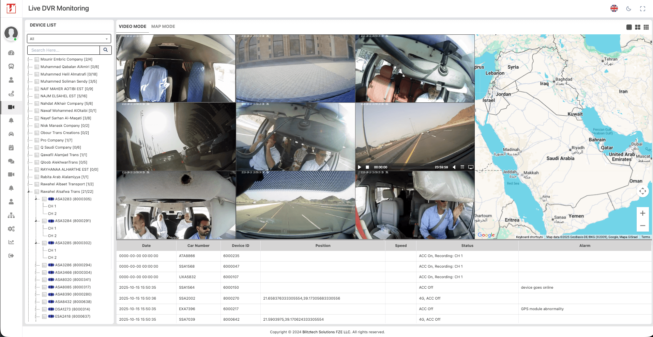The image size is (653, 337).
Task: Open the dashboard speedometer icon in sidebar
Action: (11, 53)
